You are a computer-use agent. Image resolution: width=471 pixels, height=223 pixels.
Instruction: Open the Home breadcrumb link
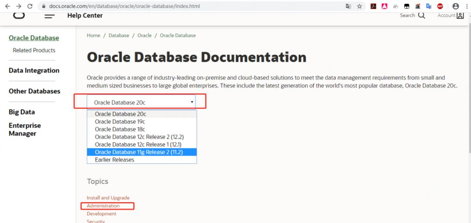(93, 35)
